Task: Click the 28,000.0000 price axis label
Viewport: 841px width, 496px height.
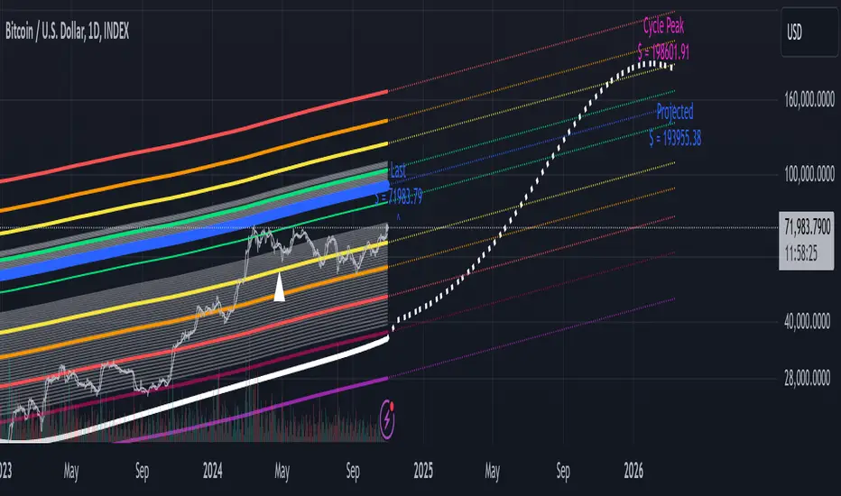Action: (808, 379)
